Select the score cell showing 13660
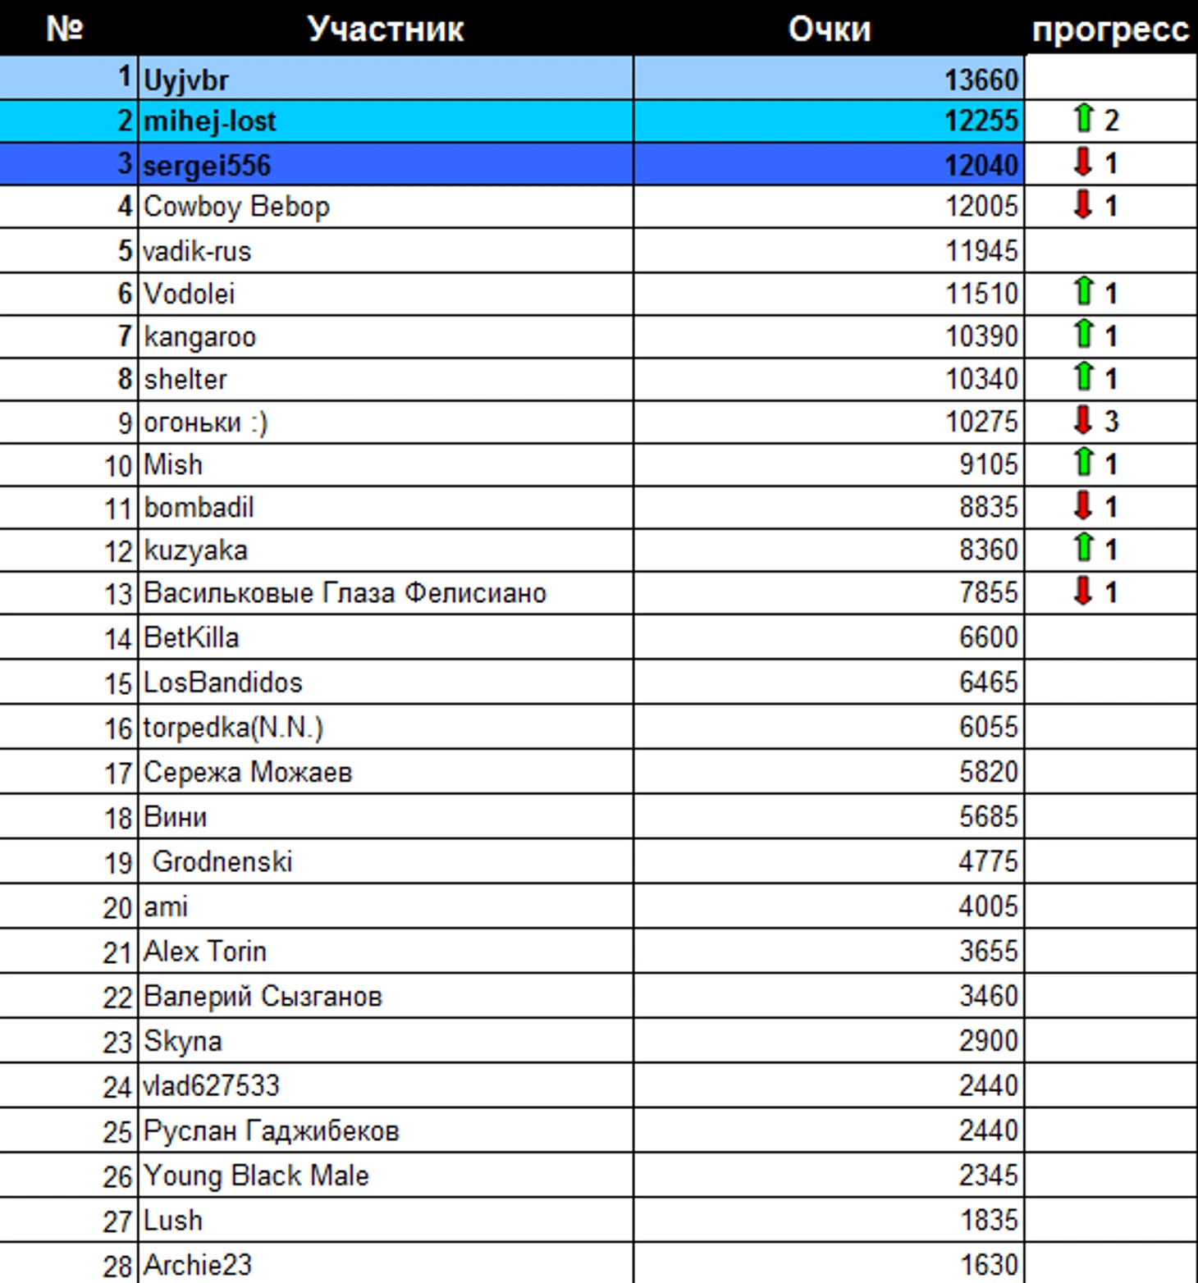The width and height of the screenshot is (1198, 1283). point(829,79)
